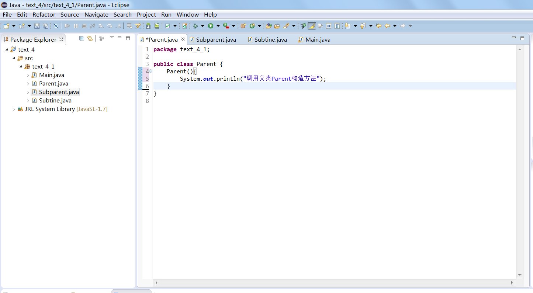The height and width of the screenshot is (293, 533).
Task: Click Collapse All in Package Explorer
Action: [82, 38]
